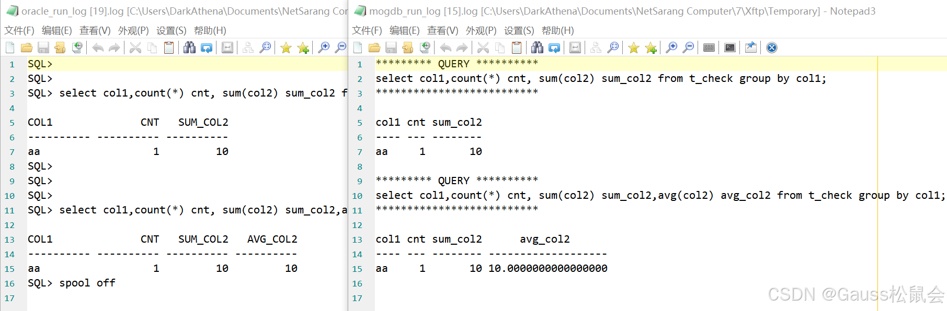Click focused view magnifier in oracle_run_log window
Screen dimensions: 947x311
click(266, 48)
